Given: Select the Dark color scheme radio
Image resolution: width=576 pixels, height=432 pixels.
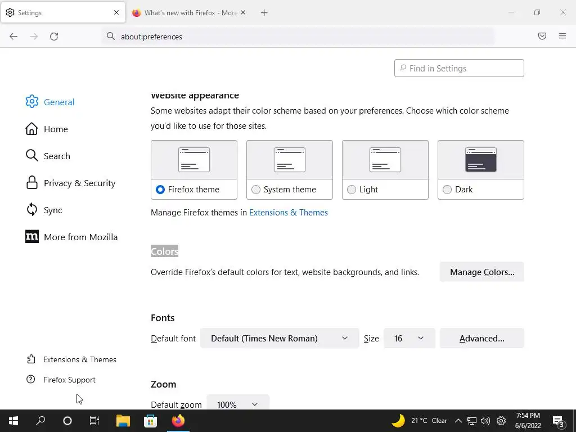Looking at the screenshot, I should pos(447,190).
